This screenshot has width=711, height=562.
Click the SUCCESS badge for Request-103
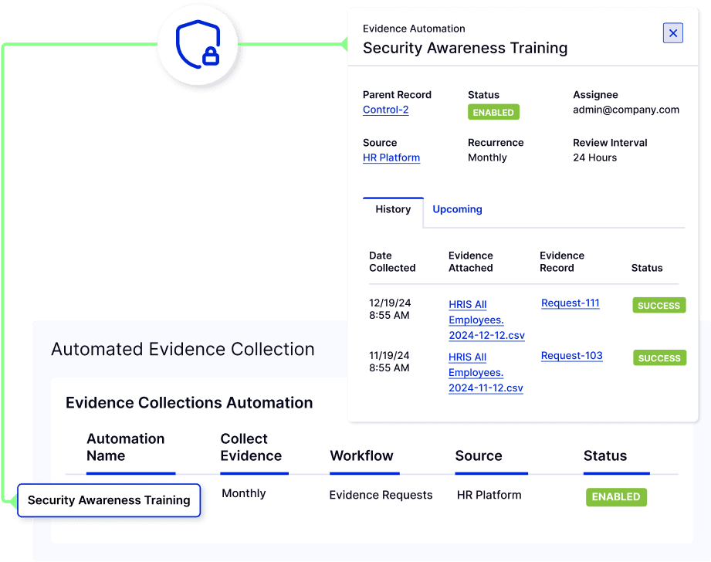tap(659, 357)
